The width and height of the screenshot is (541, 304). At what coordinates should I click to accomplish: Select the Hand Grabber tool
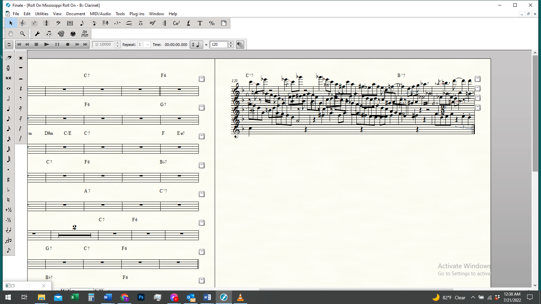point(10,34)
